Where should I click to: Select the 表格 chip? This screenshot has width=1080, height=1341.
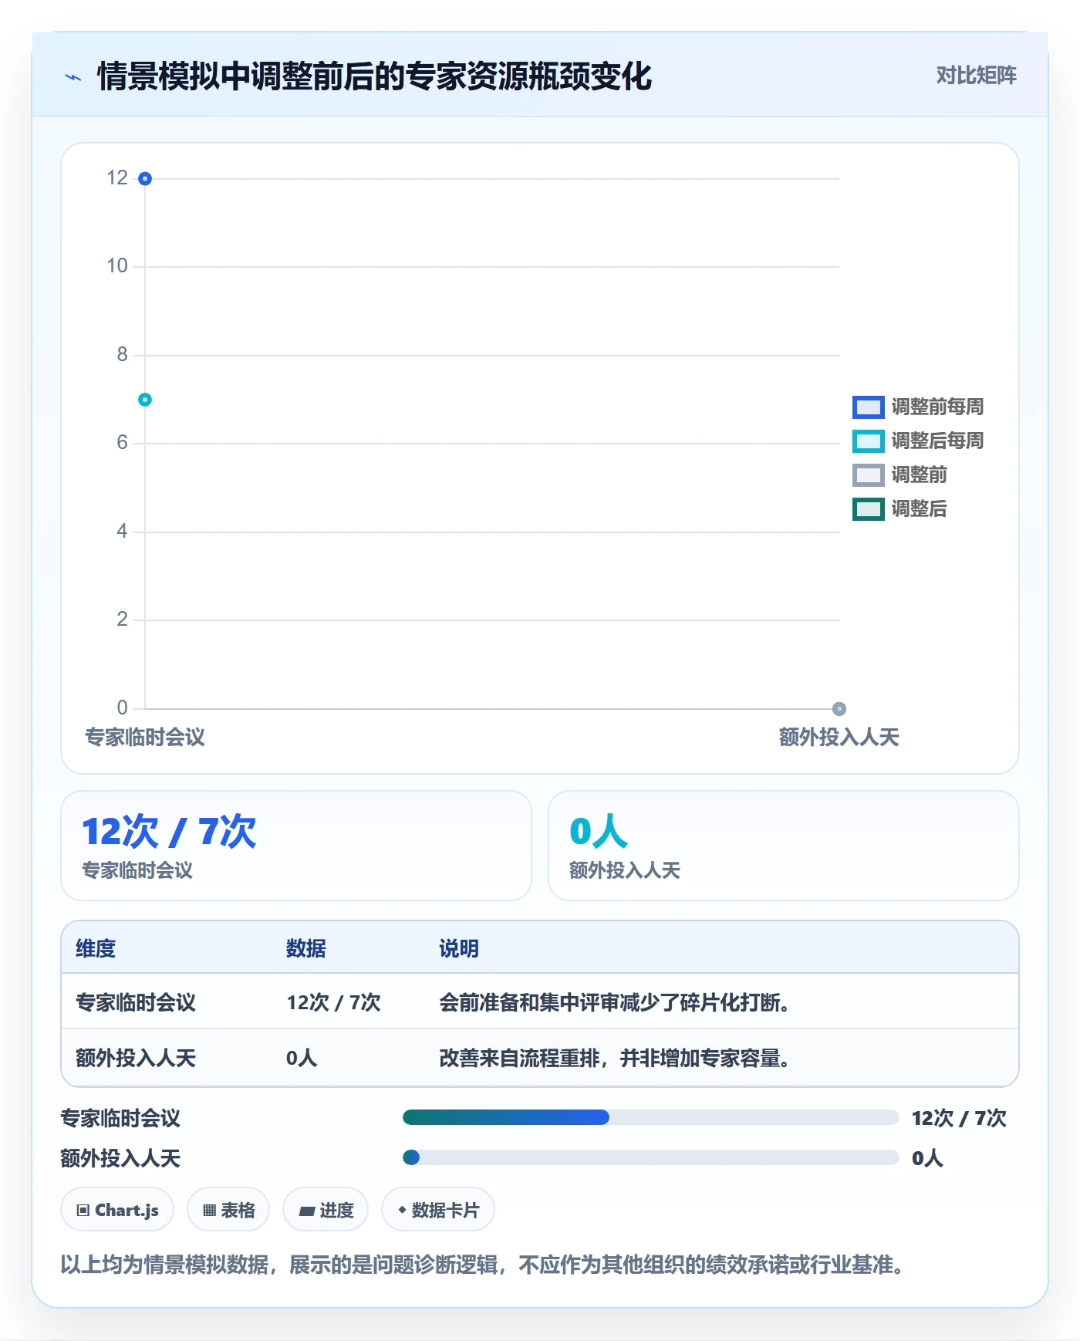coord(228,1210)
